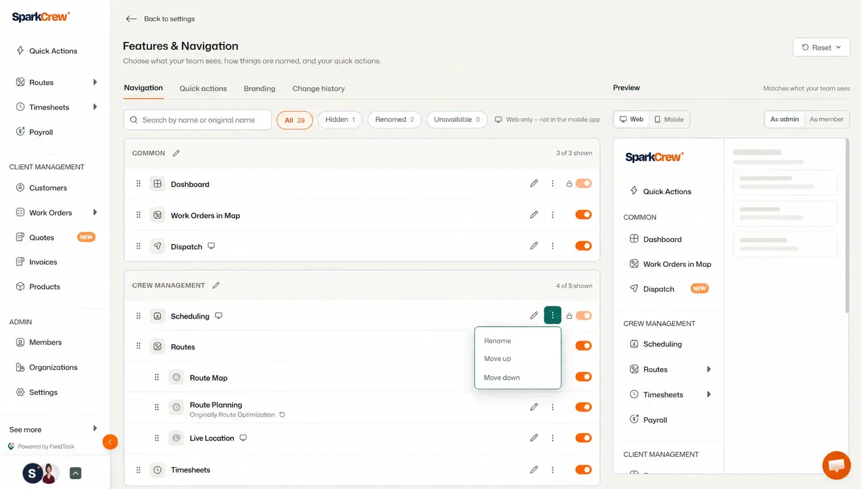Close the active three-dot menu on Scheduling
The height and width of the screenshot is (489, 861).
[552, 315]
